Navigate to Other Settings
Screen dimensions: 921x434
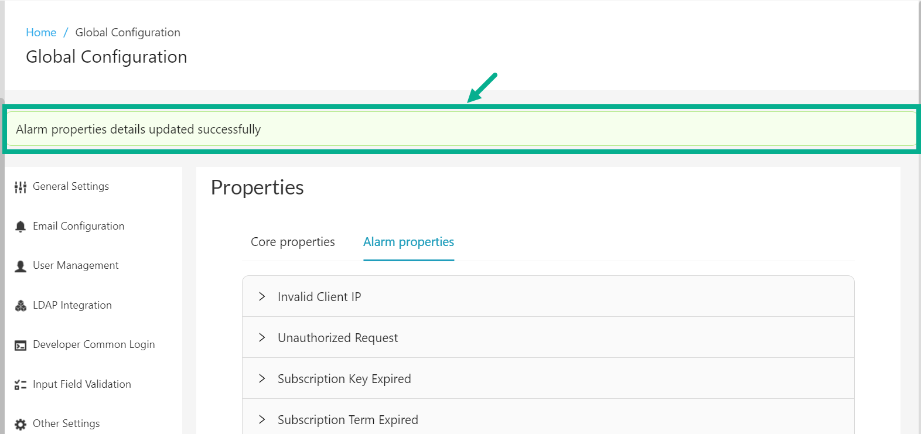[x=66, y=423]
